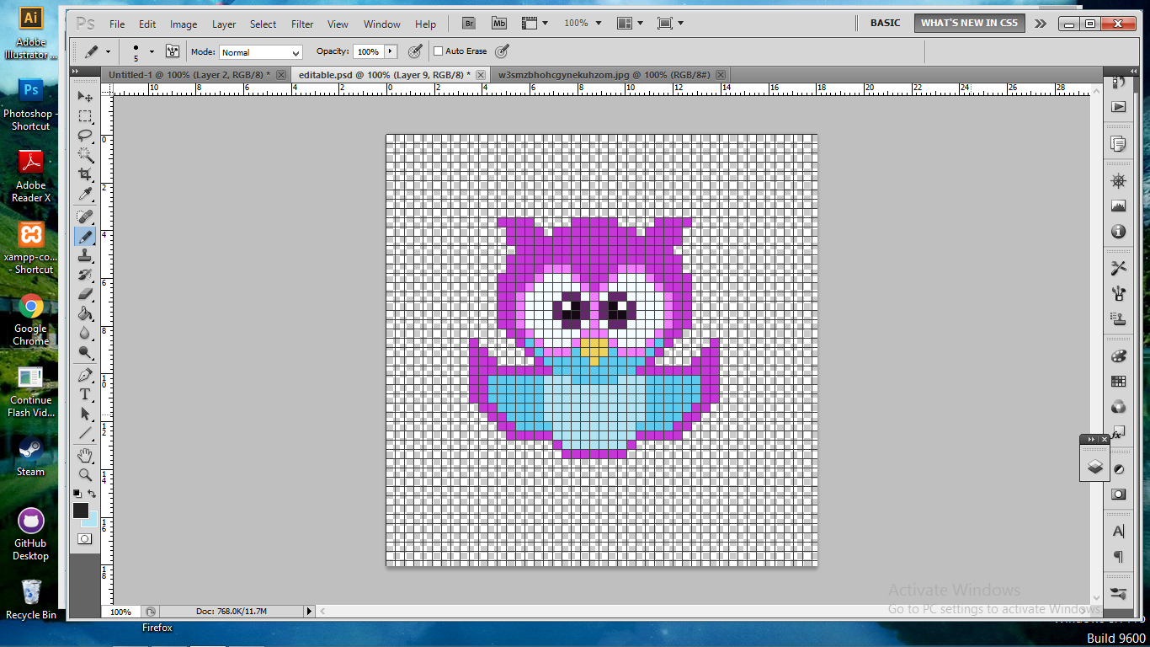Select the Move tool
The height and width of the screenshot is (647, 1150).
85,97
